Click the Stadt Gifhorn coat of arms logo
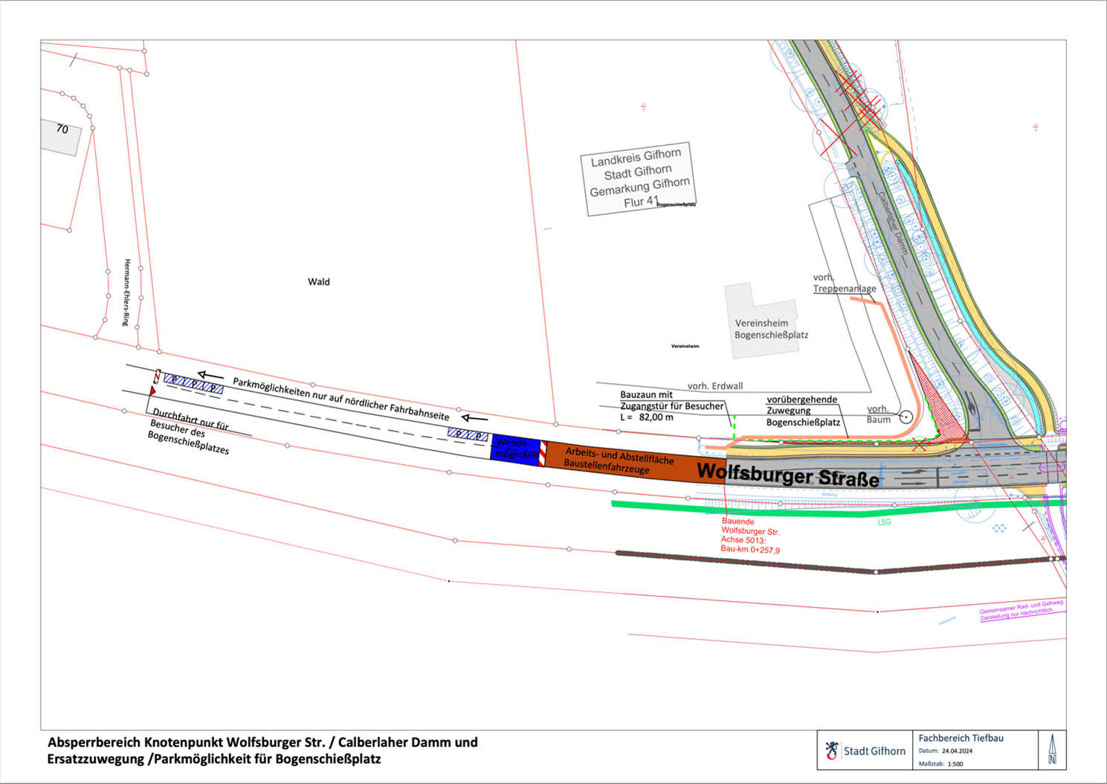The width and height of the screenshot is (1107, 784). click(x=831, y=751)
